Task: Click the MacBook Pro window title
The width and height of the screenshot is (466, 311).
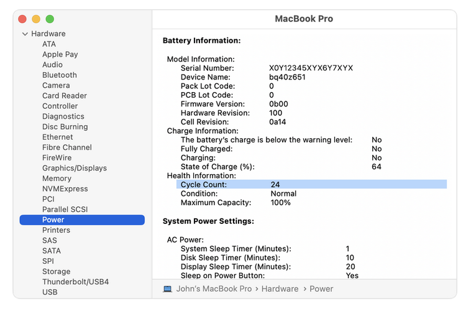Action: click(x=304, y=19)
